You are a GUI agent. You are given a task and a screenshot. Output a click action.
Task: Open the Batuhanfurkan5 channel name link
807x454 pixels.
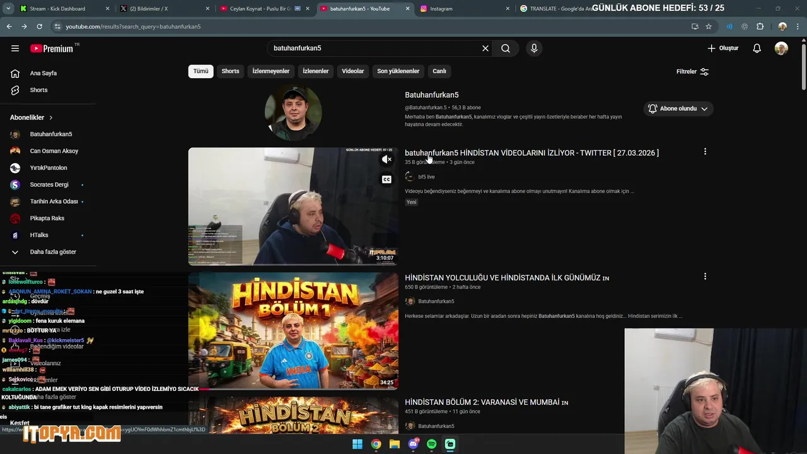pyautogui.click(x=432, y=95)
